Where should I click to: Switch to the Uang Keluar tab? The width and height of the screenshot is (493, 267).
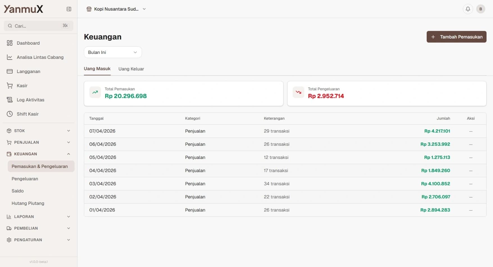(131, 69)
